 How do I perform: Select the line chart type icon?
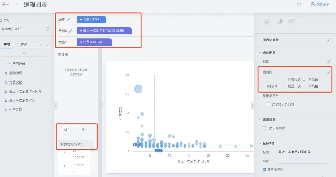point(292,21)
